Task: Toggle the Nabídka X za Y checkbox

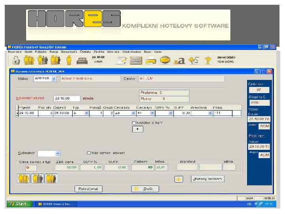Action: pyautogui.click(x=134, y=123)
